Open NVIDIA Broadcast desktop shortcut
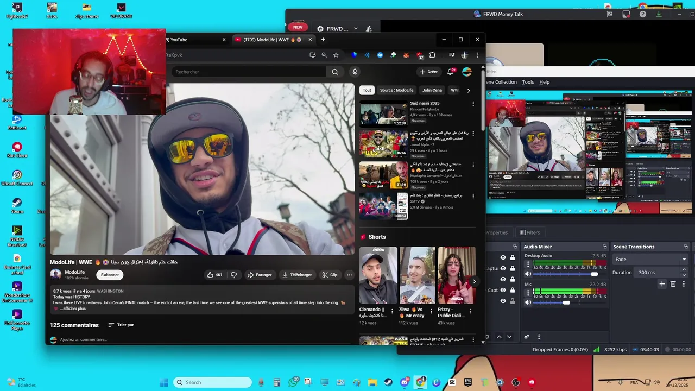 tap(17, 237)
